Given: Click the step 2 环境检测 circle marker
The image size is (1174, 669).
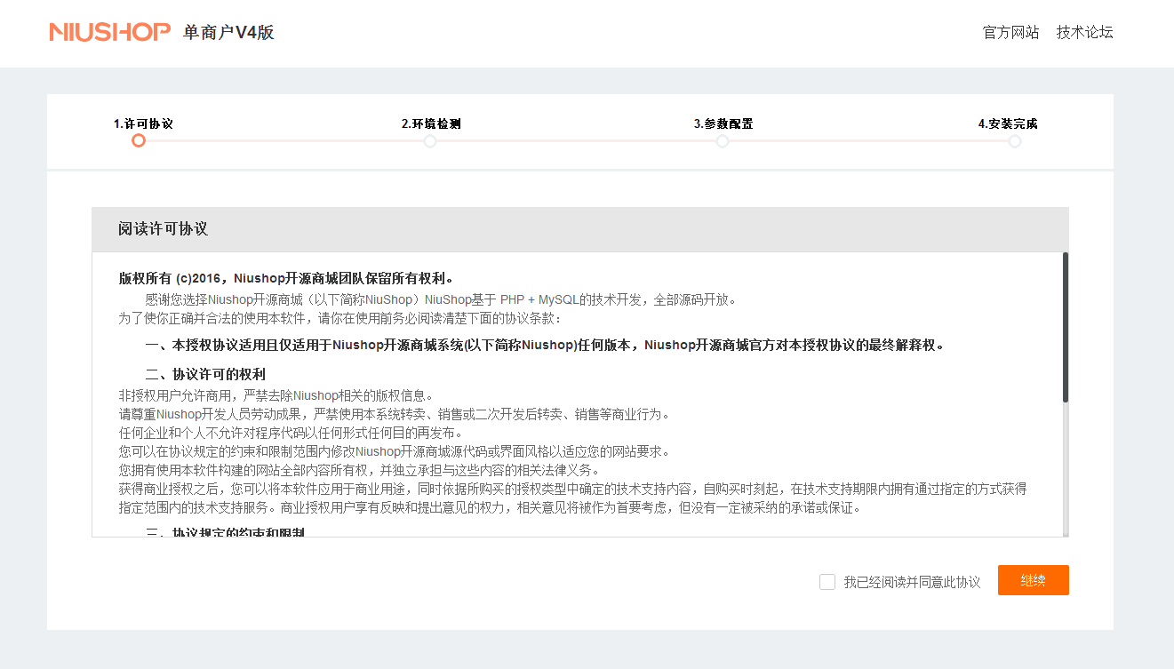Looking at the screenshot, I should [x=430, y=140].
